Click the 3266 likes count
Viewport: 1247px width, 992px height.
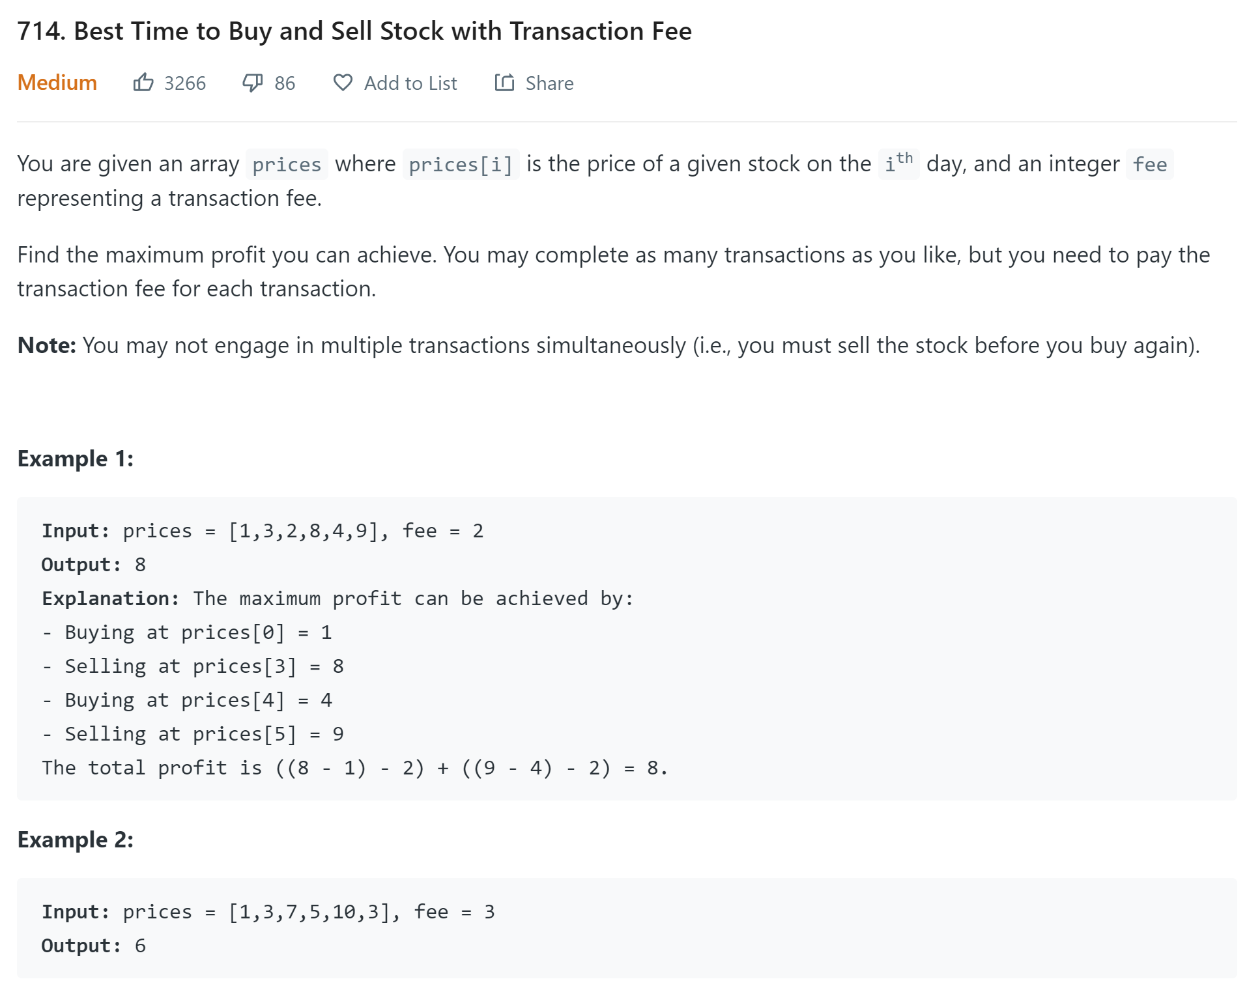(185, 83)
